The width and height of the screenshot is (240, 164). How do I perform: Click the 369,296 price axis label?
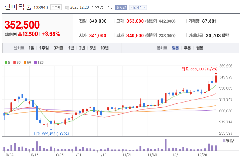pyautogui.click(x=226, y=66)
